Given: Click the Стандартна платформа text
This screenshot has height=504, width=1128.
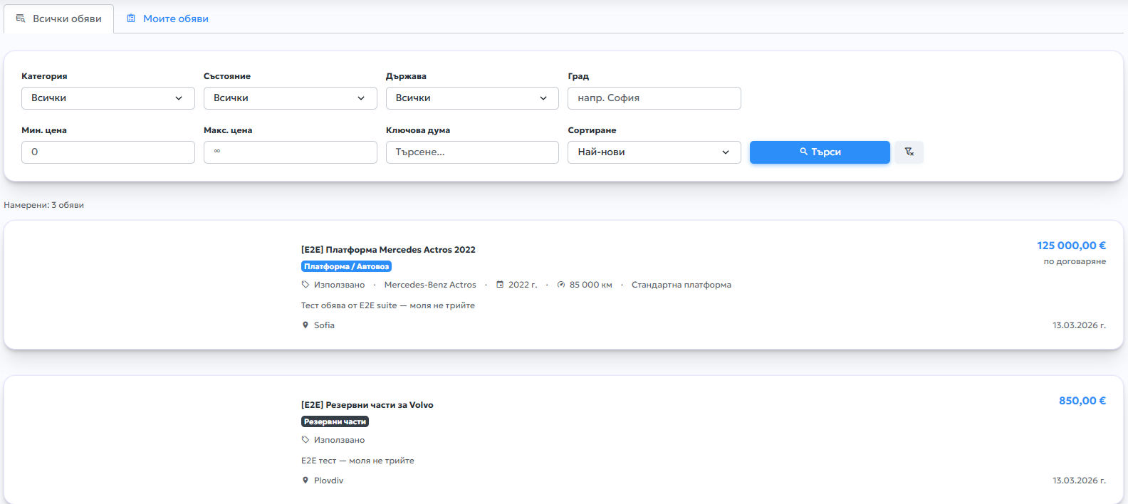Looking at the screenshot, I should (681, 285).
